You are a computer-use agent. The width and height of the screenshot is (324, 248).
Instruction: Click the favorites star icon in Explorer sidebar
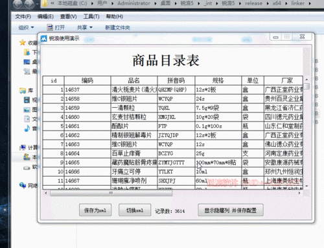[x=23, y=43]
